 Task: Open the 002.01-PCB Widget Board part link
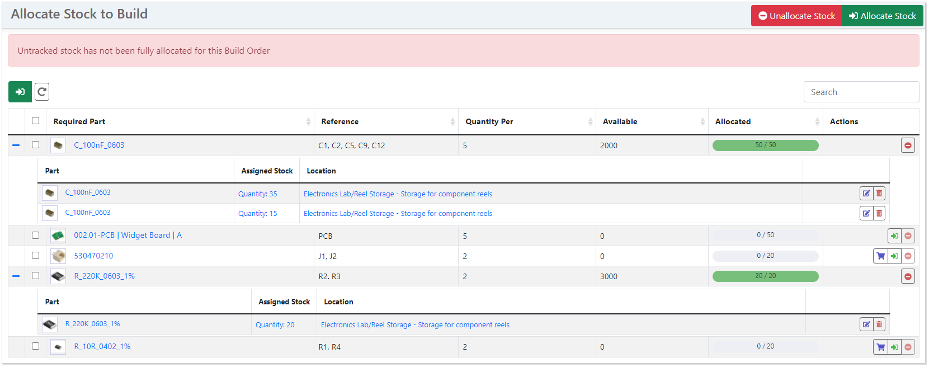tap(128, 236)
